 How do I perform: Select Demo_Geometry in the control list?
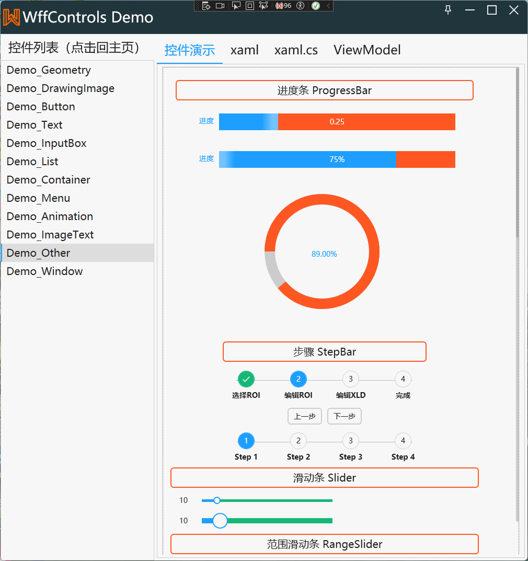[77, 70]
